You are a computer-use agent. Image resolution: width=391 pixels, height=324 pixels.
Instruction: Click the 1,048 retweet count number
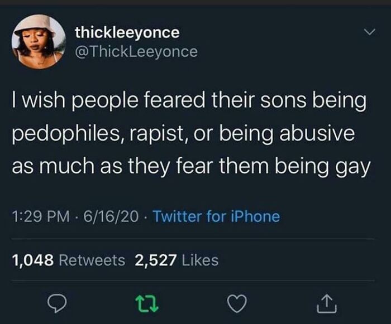click(x=32, y=260)
